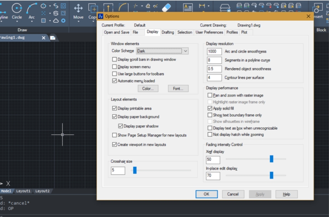
Task: Open dropdown arrow beside Trim tool
Action: click(x=142, y=6)
